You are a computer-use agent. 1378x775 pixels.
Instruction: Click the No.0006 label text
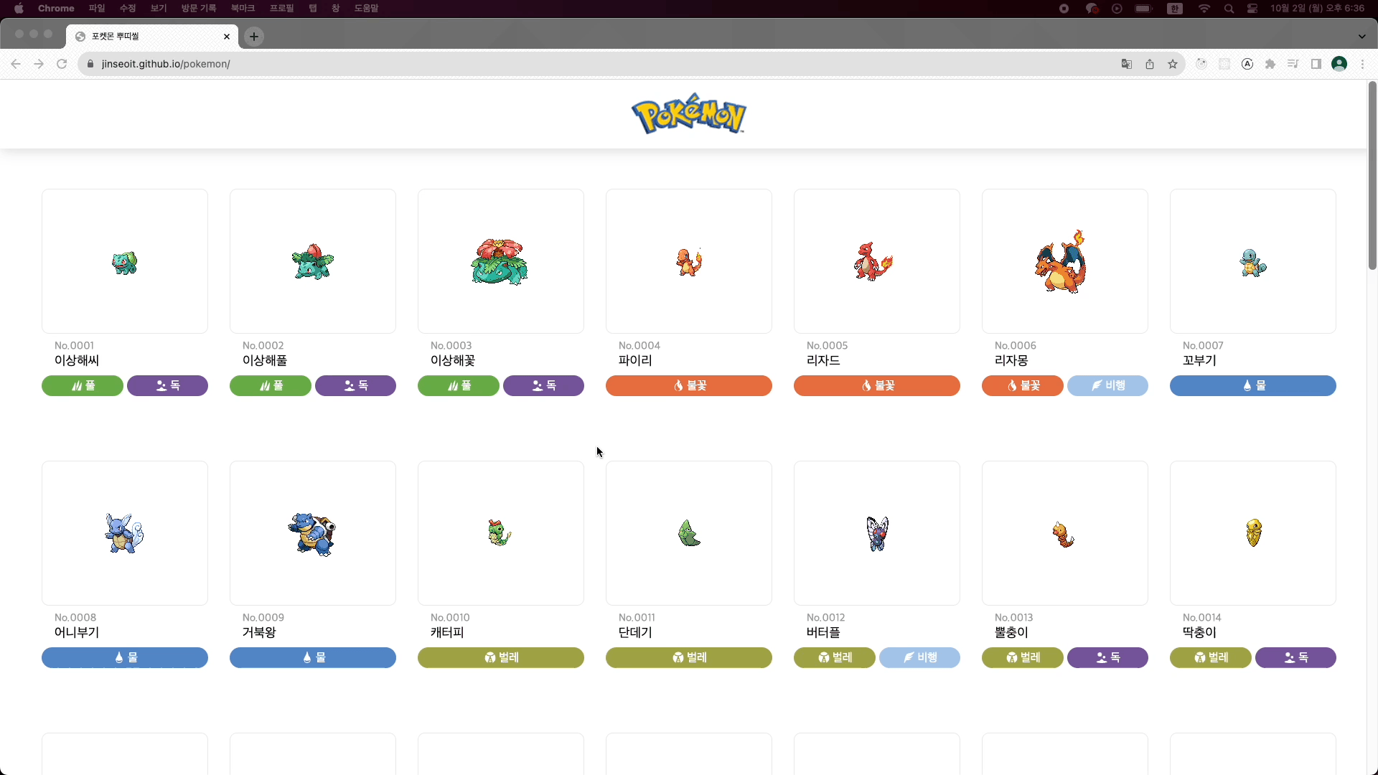[1016, 345]
